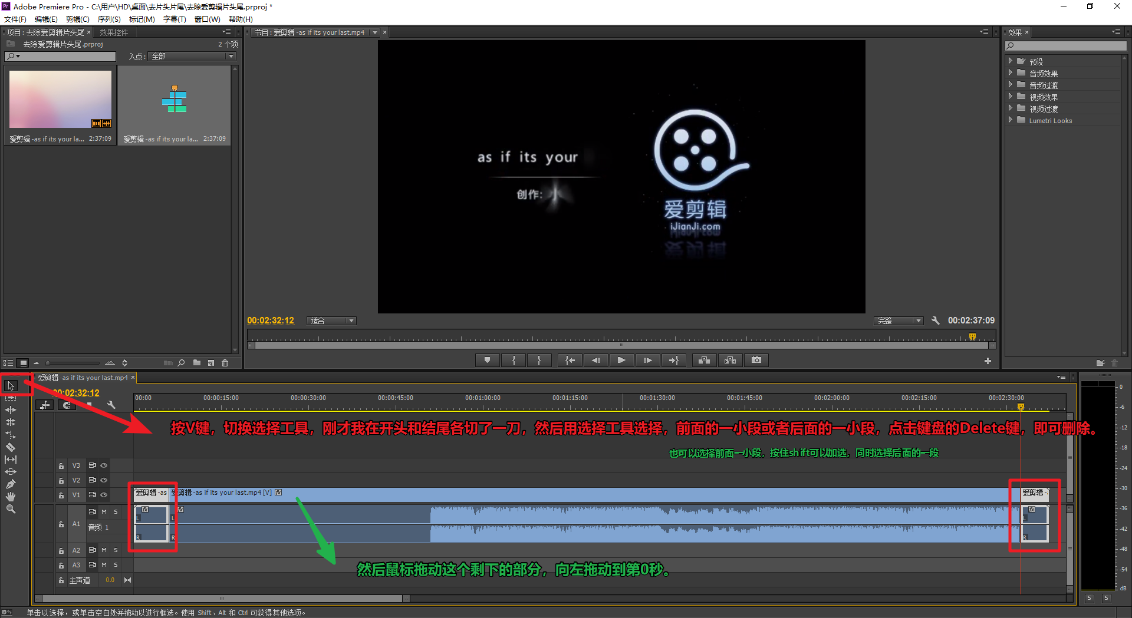Click New Item icon in project panel

coord(211,363)
